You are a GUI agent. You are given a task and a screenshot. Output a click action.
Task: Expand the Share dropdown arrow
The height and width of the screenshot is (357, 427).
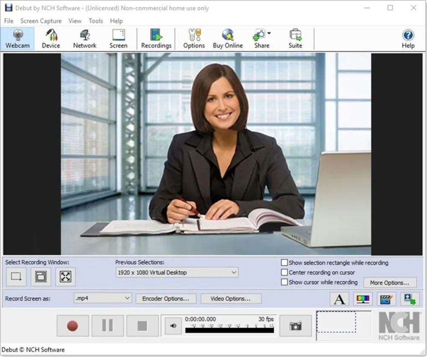pyautogui.click(x=268, y=33)
